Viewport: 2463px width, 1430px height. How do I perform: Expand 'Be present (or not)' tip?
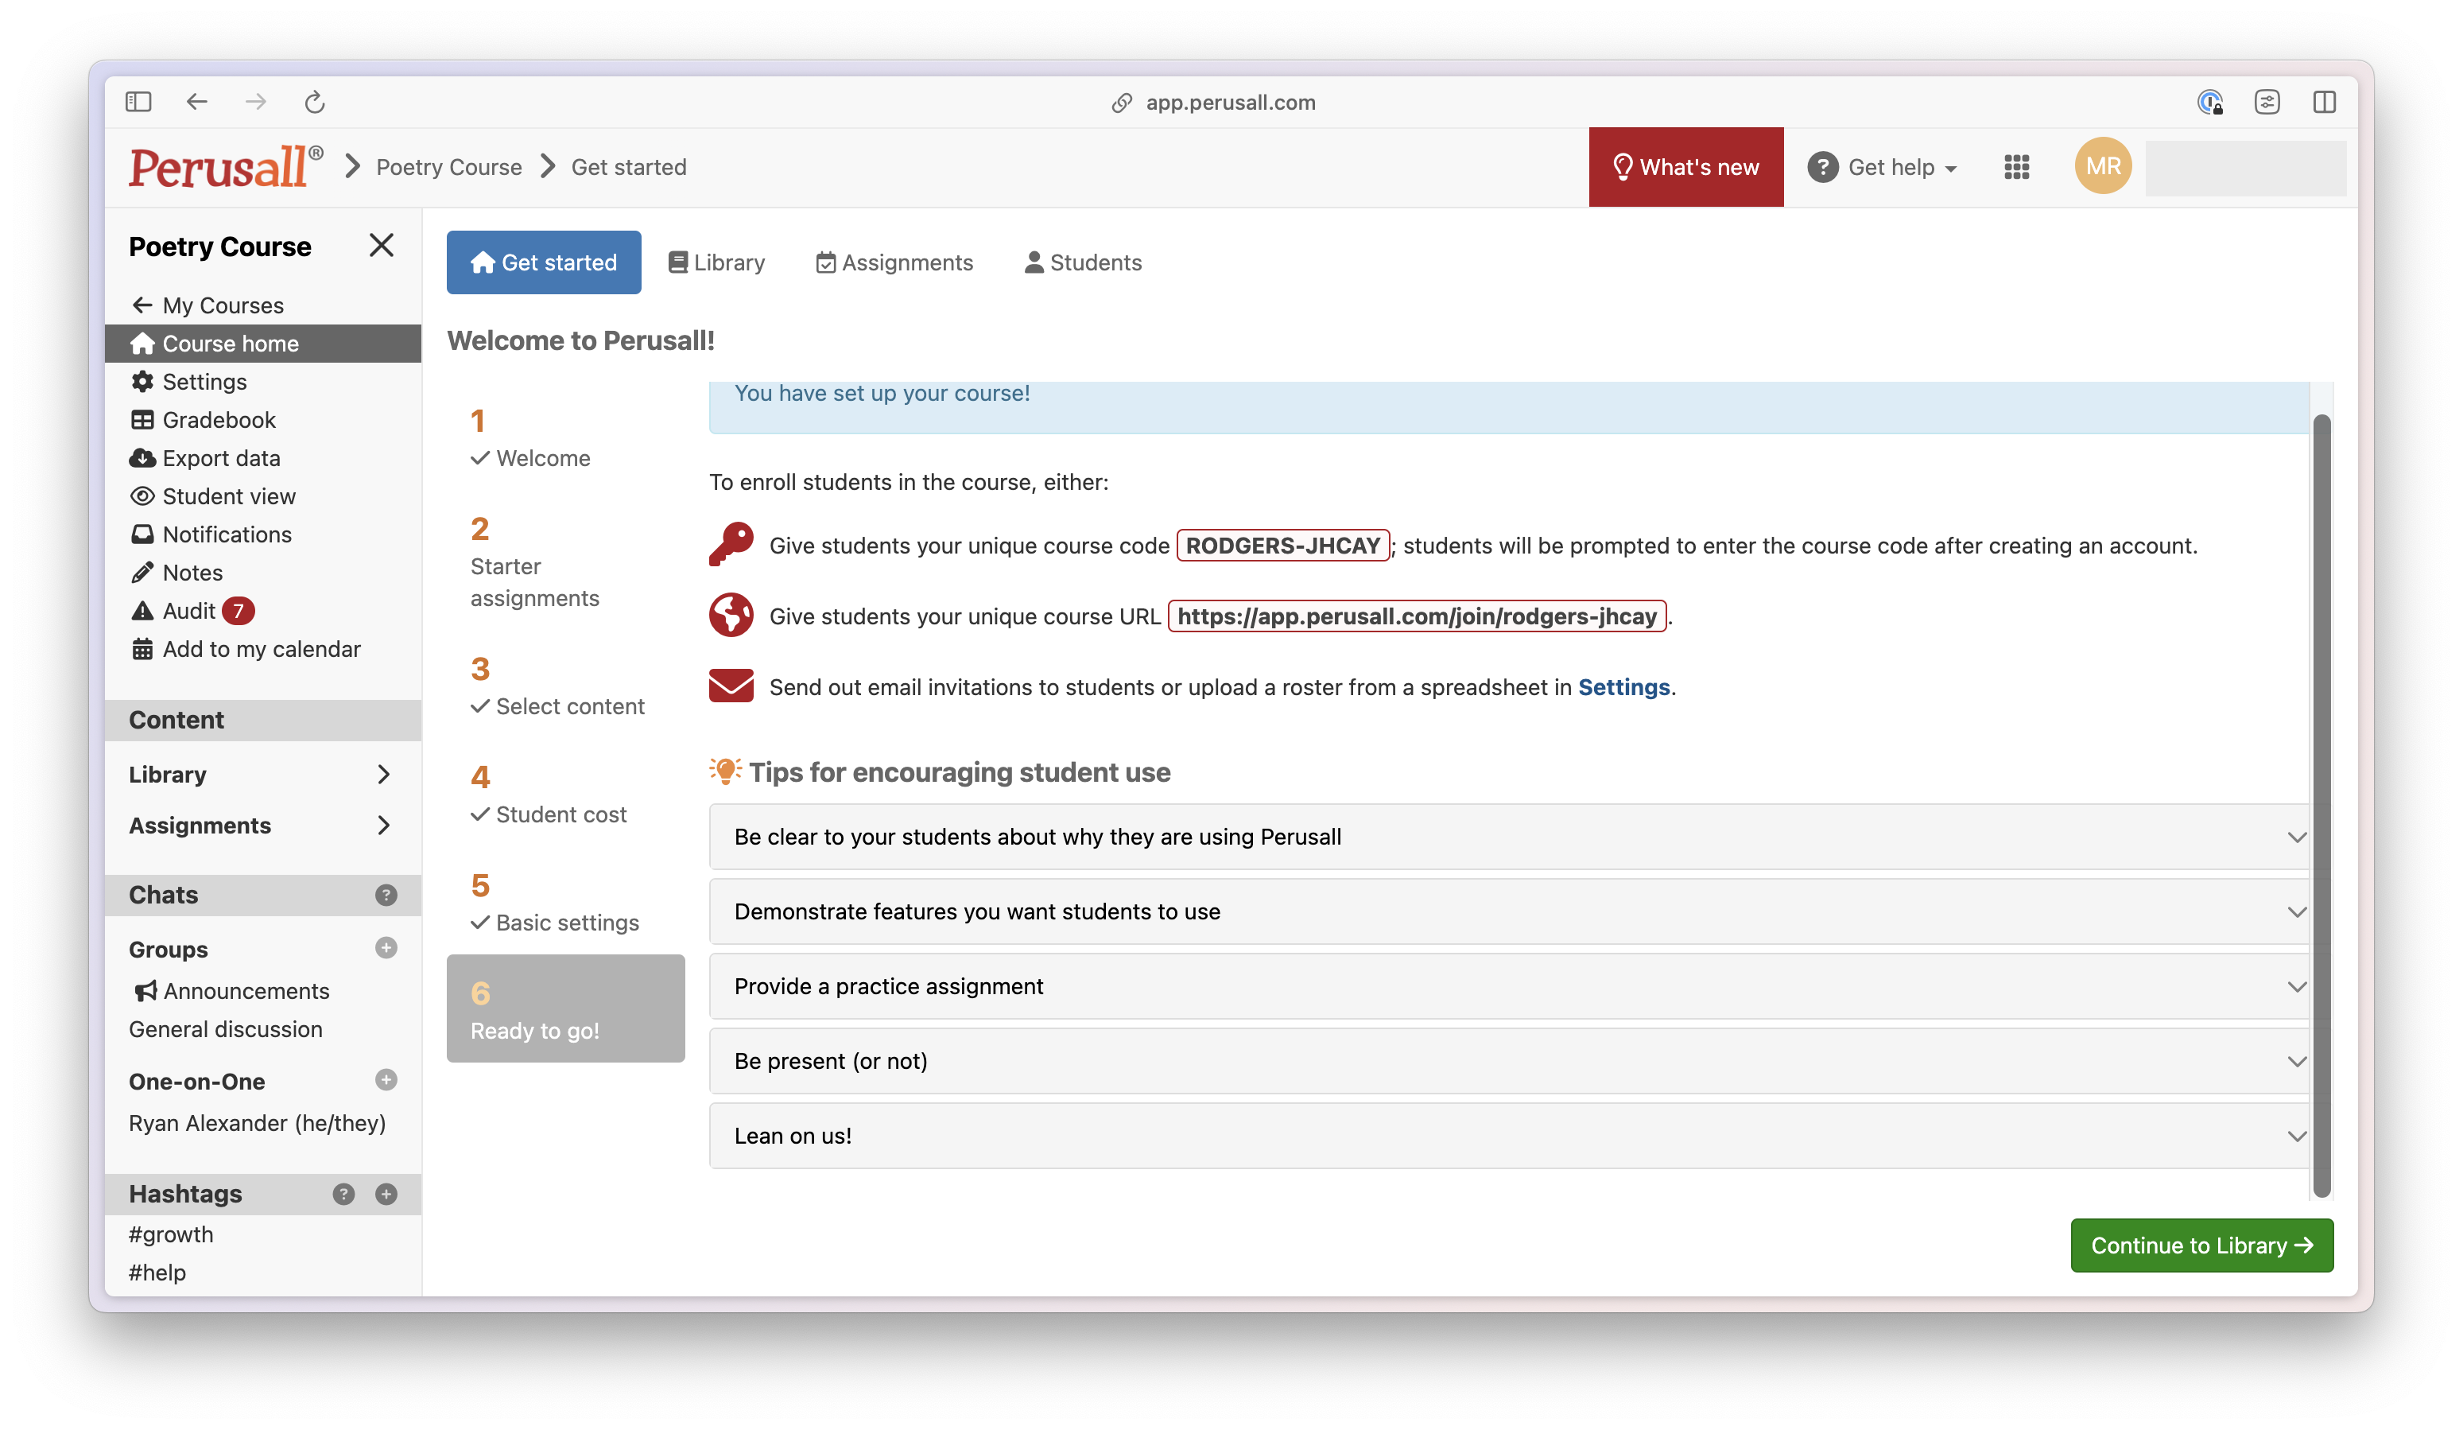coord(1509,1062)
